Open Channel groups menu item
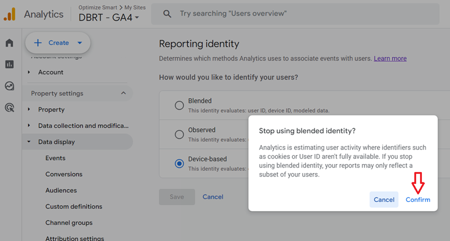 [x=69, y=223]
